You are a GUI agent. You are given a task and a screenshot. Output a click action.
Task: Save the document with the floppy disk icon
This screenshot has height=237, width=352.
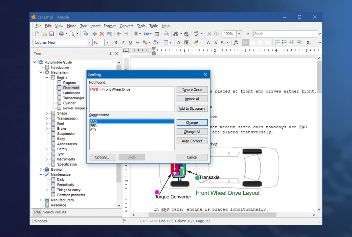pyautogui.click(x=52, y=34)
